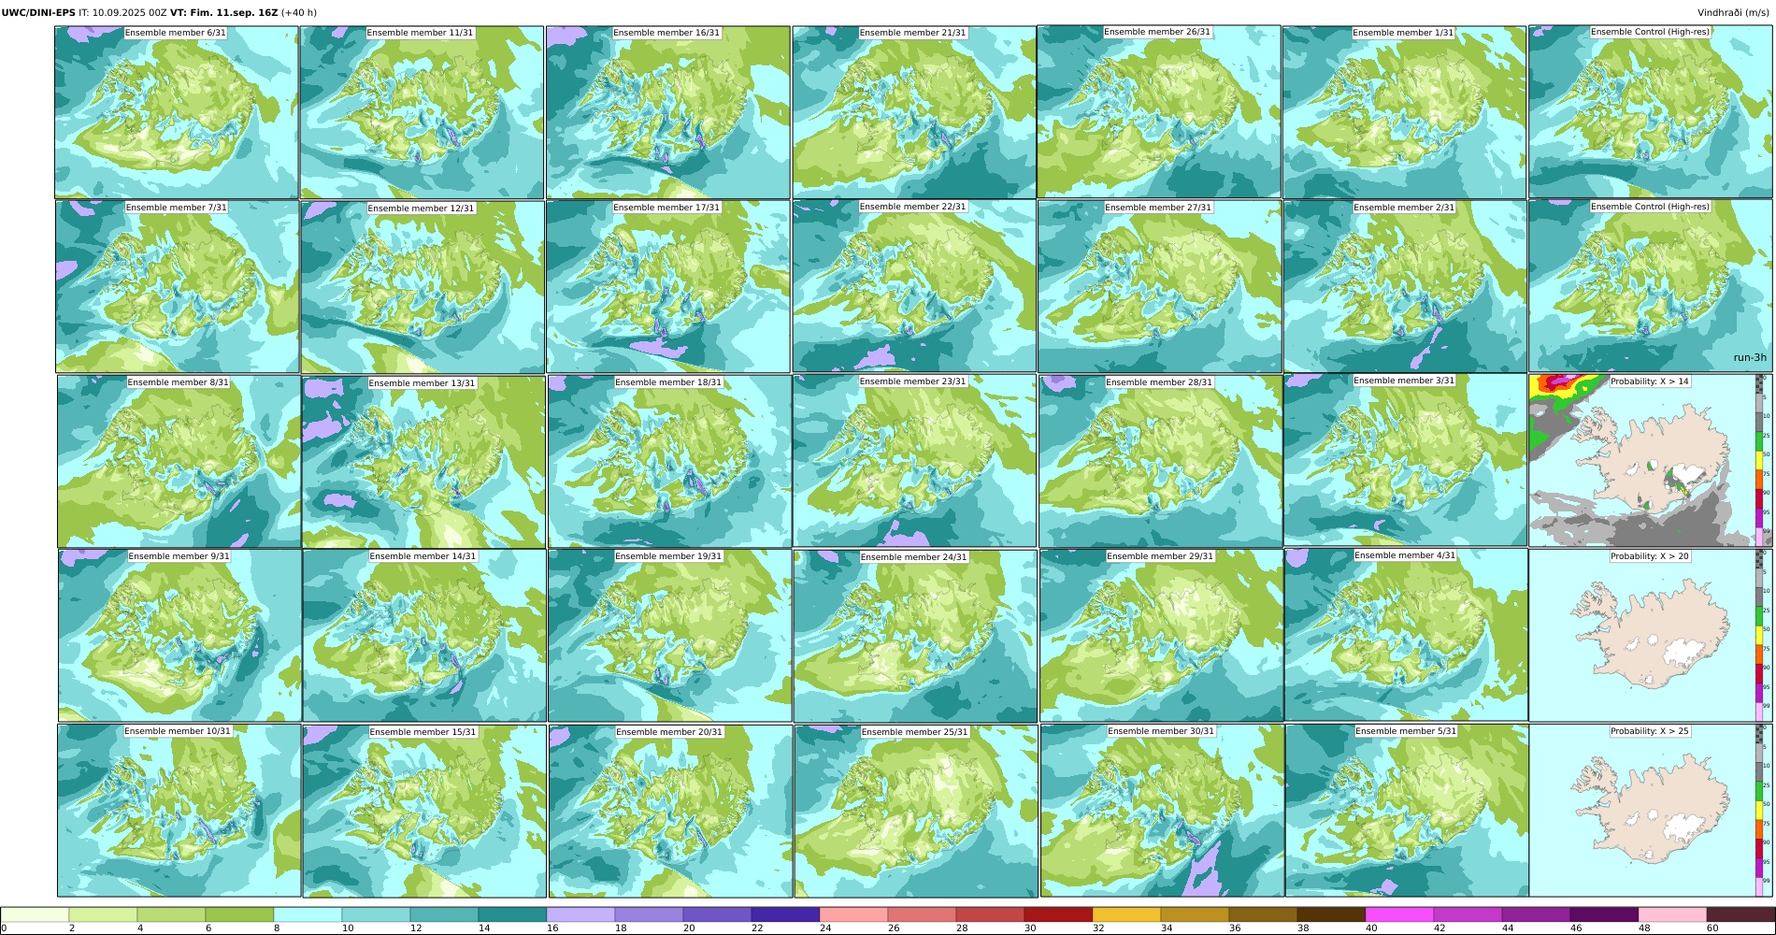Image resolution: width=1776 pixels, height=935 pixels.
Task: Click the Ensemble member 18/31 panel
Action: [669, 461]
